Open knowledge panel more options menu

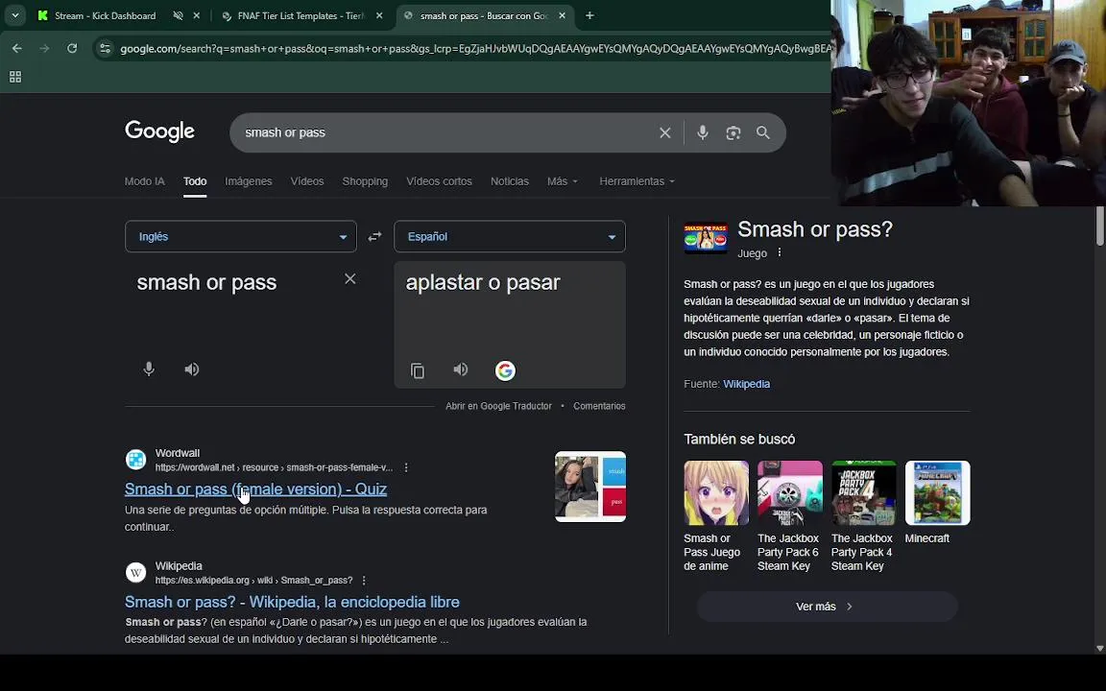pyautogui.click(x=780, y=252)
